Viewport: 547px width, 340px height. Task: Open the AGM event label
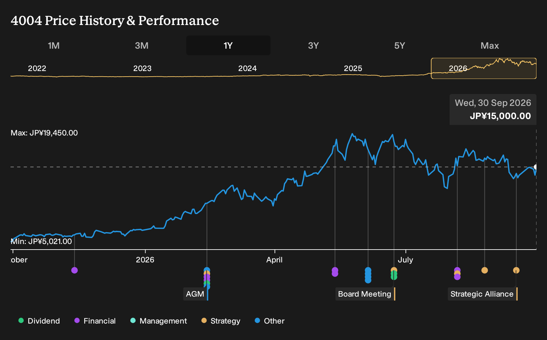click(x=195, y=294)
